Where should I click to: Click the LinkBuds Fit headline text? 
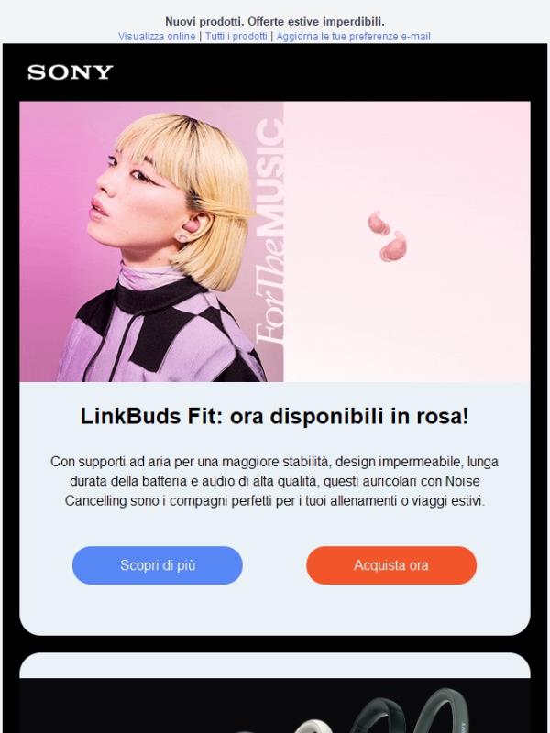coord(274,416)
